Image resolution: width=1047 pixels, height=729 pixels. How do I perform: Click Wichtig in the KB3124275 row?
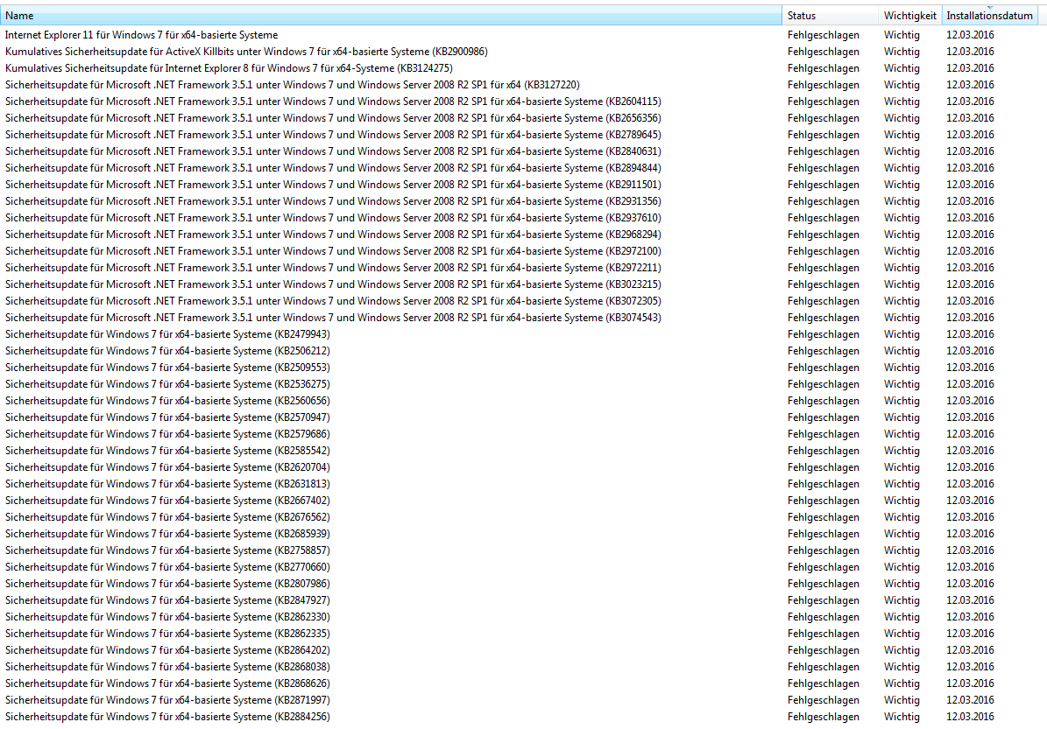[x=902, y=68]
